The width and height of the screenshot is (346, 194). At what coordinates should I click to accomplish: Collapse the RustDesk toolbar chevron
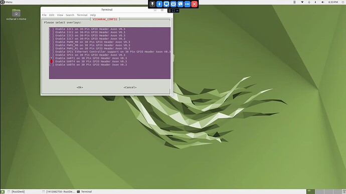[177, 11]
